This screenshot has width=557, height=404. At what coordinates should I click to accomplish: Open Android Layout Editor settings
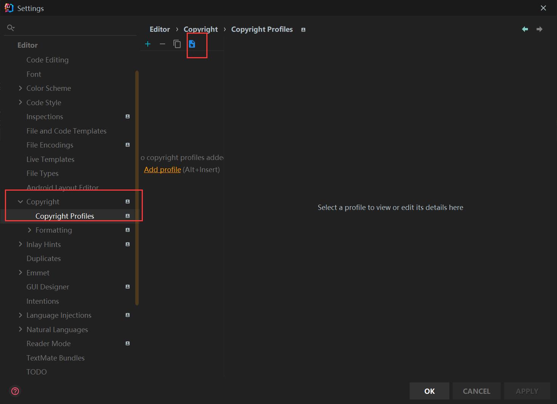click(x=62, y=188)
